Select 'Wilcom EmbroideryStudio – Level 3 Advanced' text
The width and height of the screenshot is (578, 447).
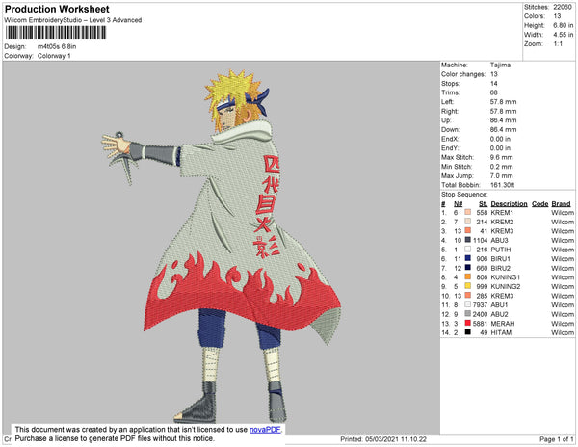tap(73, 20)
